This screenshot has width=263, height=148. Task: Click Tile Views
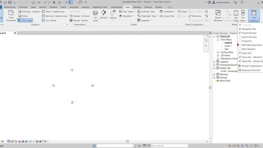pyautogui.click(x=243, y=16)
